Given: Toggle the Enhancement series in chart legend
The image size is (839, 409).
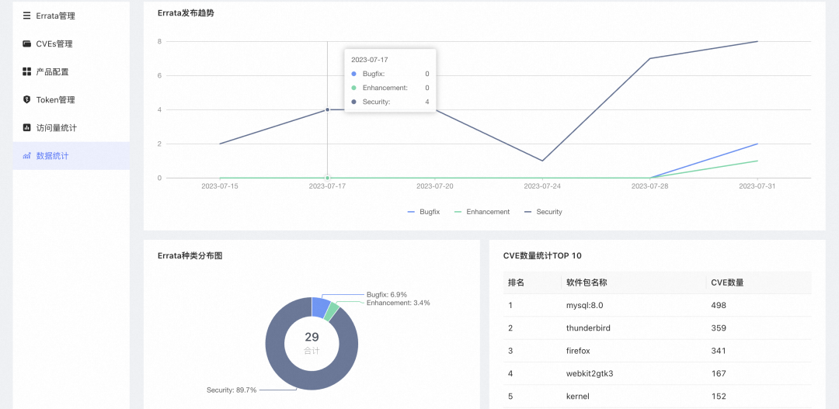Looking at the screenshot, I should pyautogui.click(x=482, y=212).
